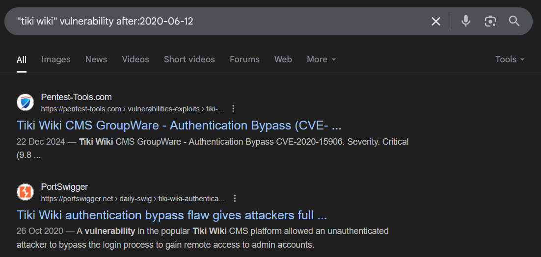
Task: Expand the More search filters dropdown
Action: tap(321, 60)
